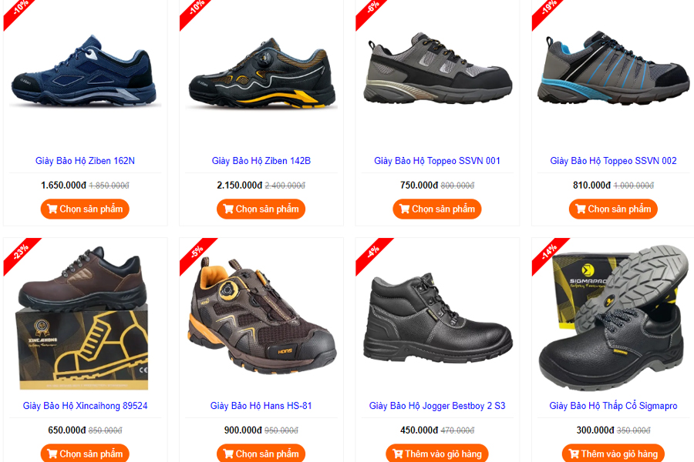View the Toppeo SSVN 002 shoe image

614,68
